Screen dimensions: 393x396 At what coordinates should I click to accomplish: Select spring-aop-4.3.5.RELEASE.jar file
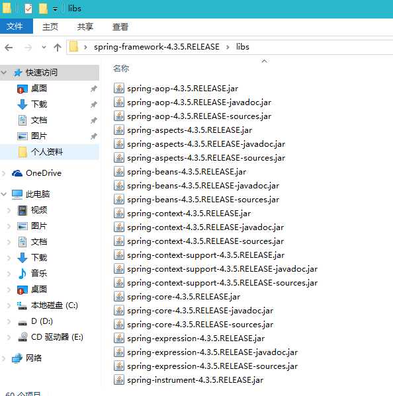point(183,89)
